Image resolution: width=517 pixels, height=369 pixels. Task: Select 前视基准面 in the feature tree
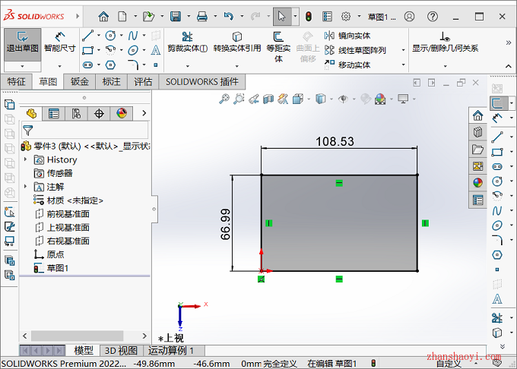click(62, 214)
